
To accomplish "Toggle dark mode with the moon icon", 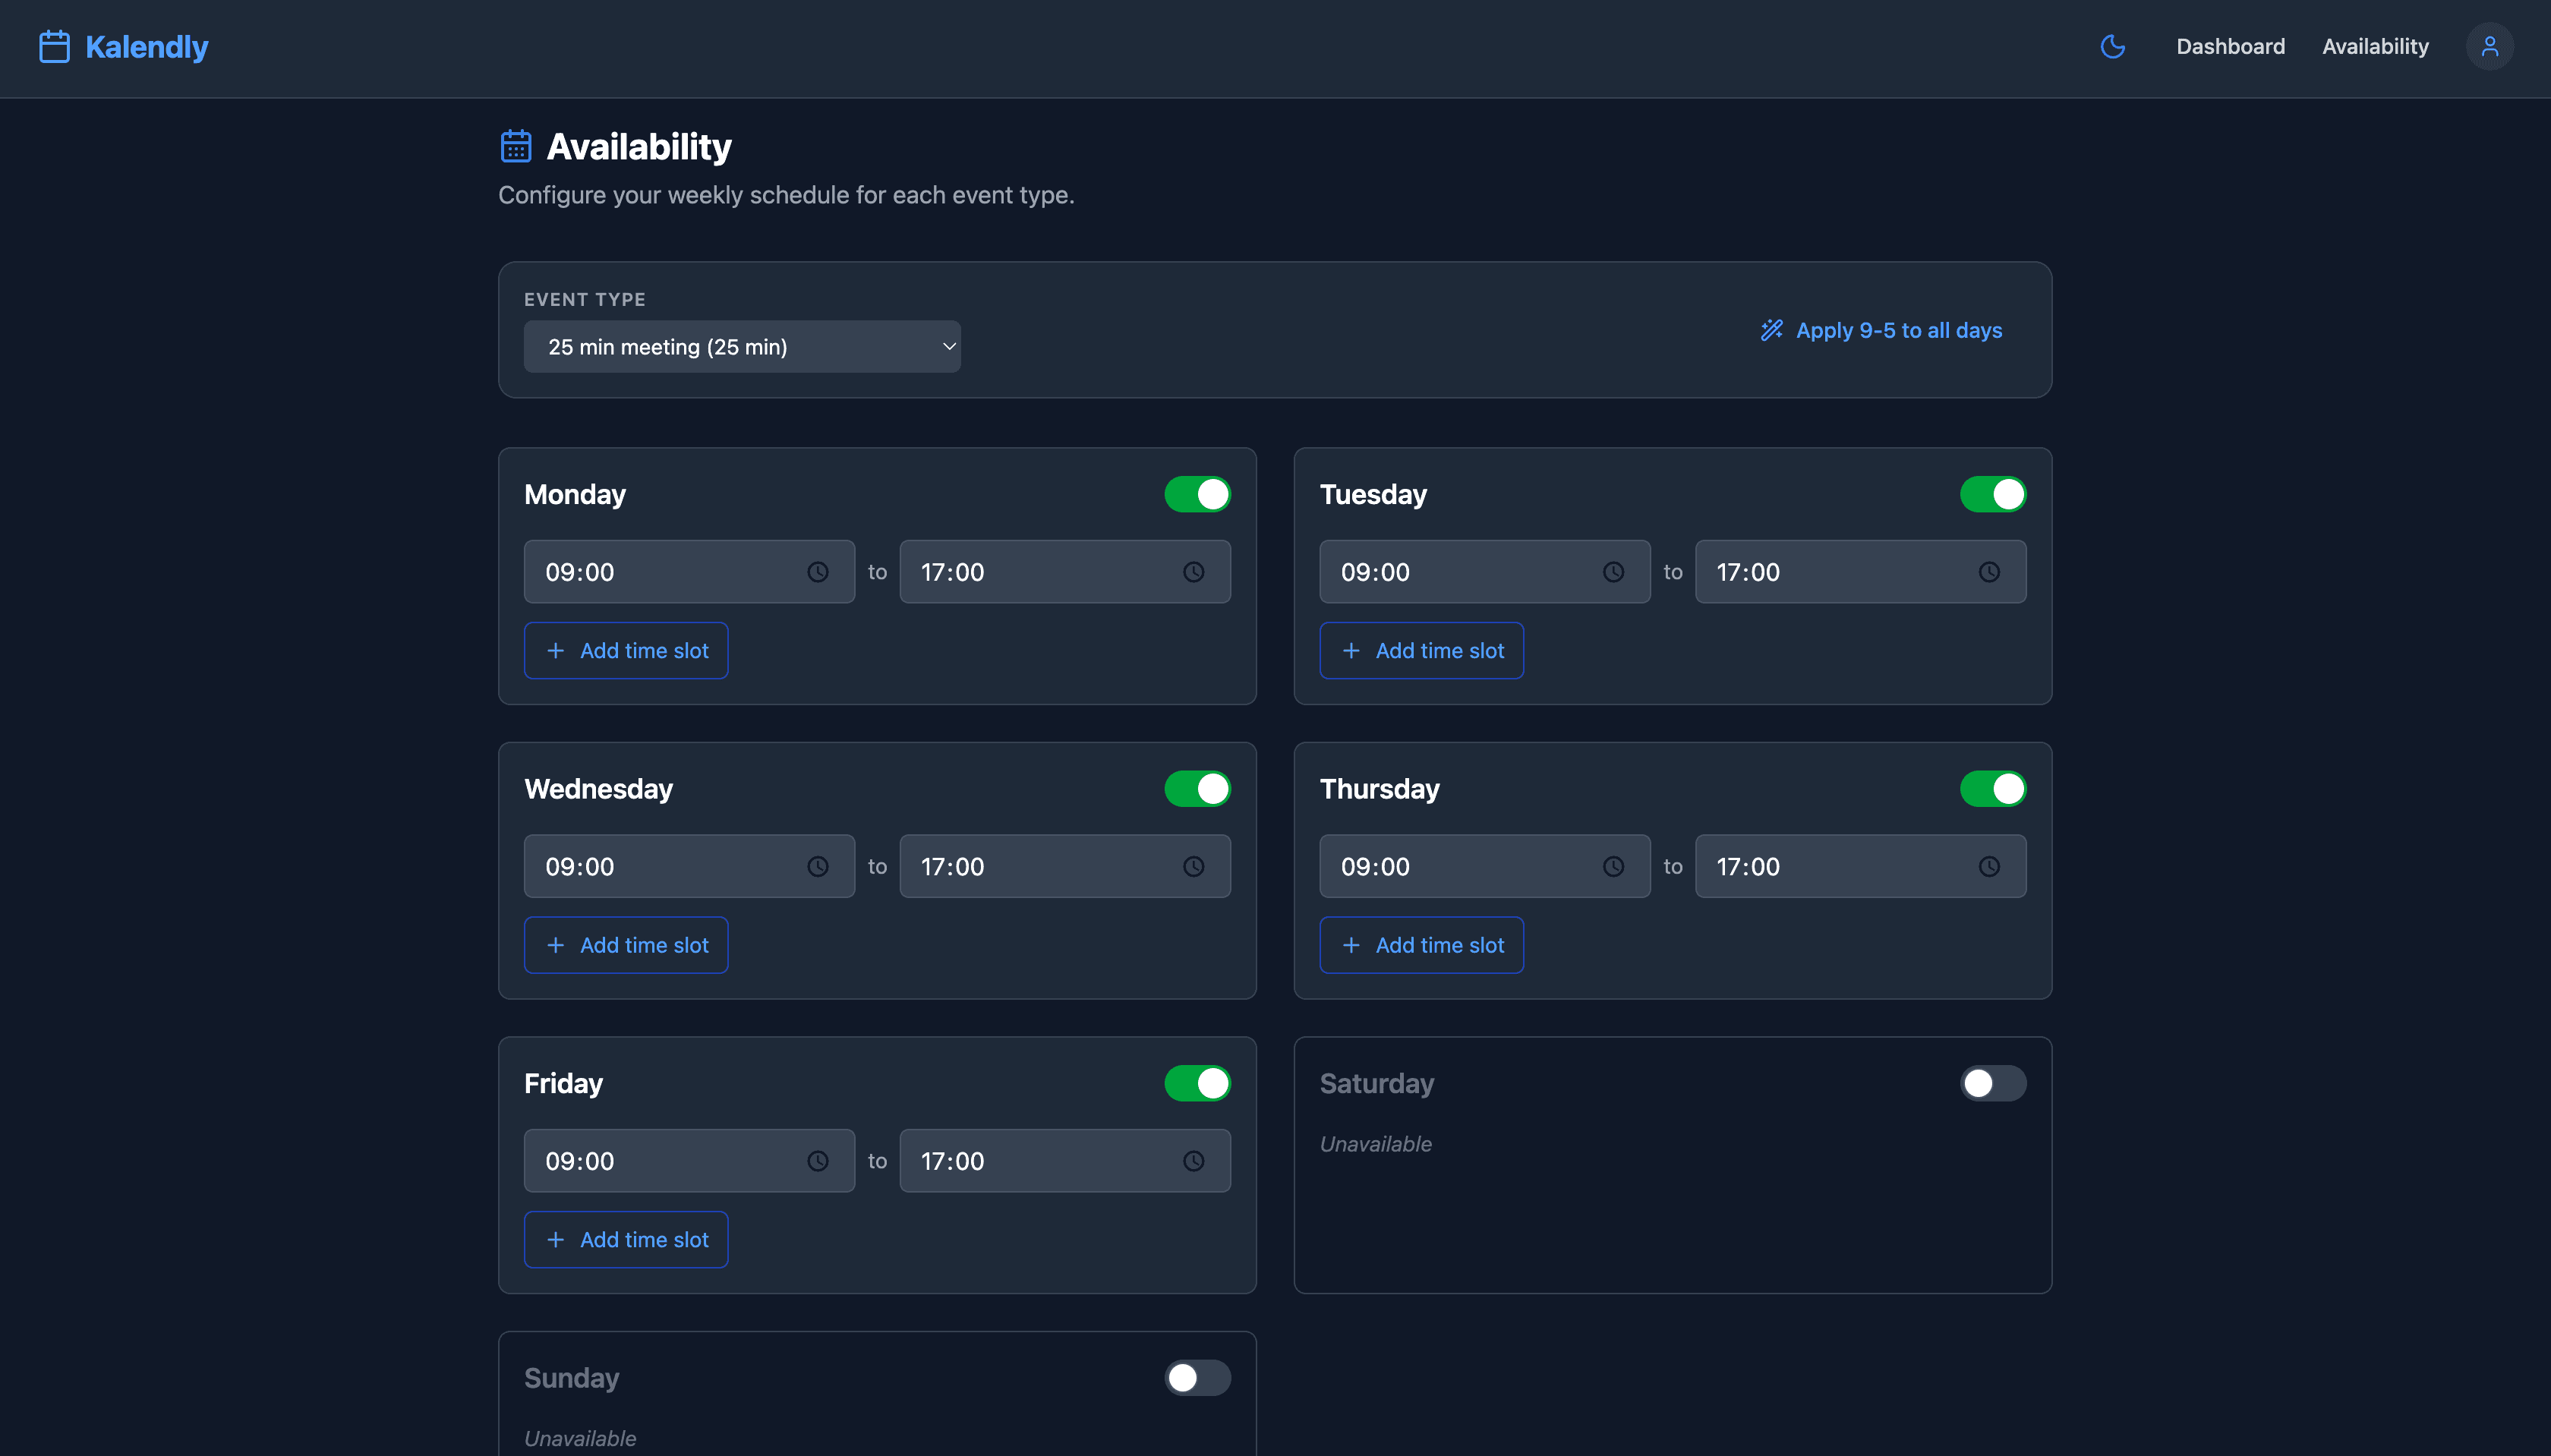I will (2112, 46).
